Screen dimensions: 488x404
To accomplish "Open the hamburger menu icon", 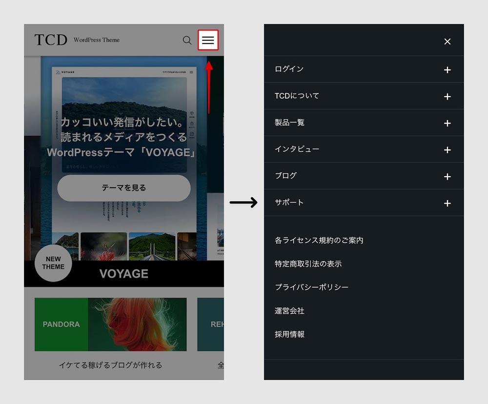I will (208, 40).
